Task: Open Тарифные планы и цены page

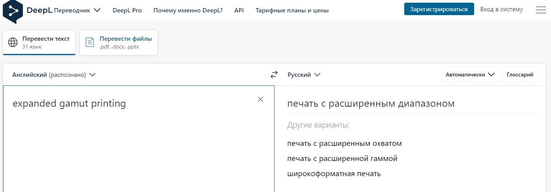Action: [292, 10]
